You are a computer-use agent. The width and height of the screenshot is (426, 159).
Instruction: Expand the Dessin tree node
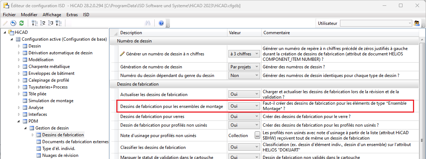click(19, 46)
